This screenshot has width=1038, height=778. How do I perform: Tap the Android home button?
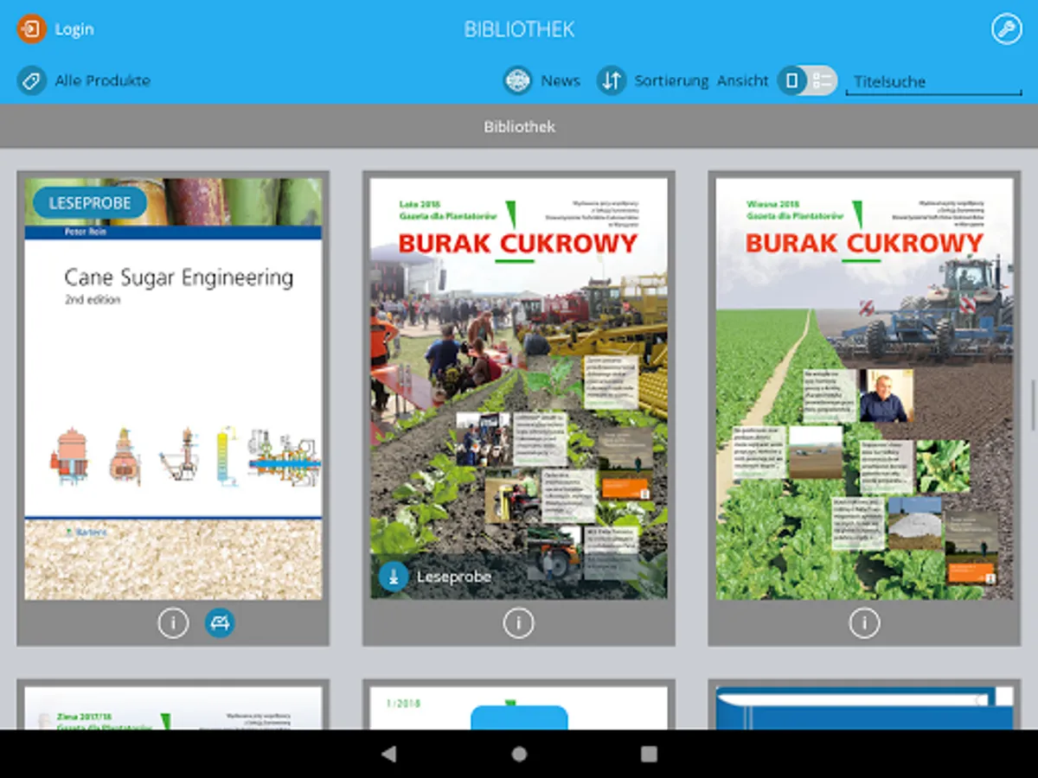click(519, 754)
